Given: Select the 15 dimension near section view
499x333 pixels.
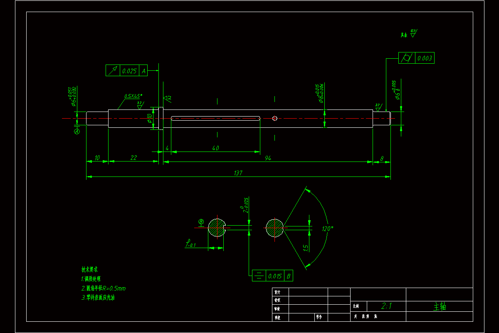Looking at the screenshot, I should coord(306,248).
